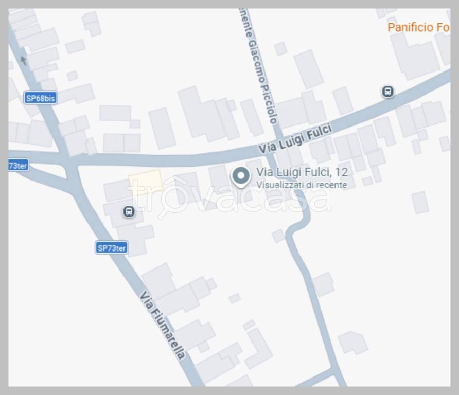
Task: Click the yellow highlighted building
Action: [145, 181]
